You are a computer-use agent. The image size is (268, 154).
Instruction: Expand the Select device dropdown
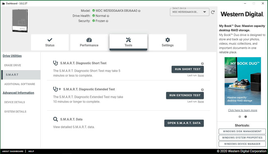point(190,12)
